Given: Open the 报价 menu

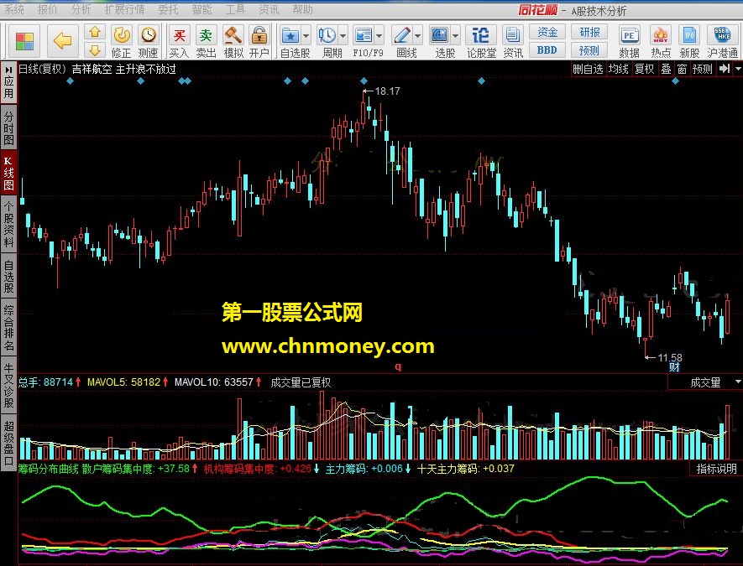Looking at the screenshot, I should point(47,9).
